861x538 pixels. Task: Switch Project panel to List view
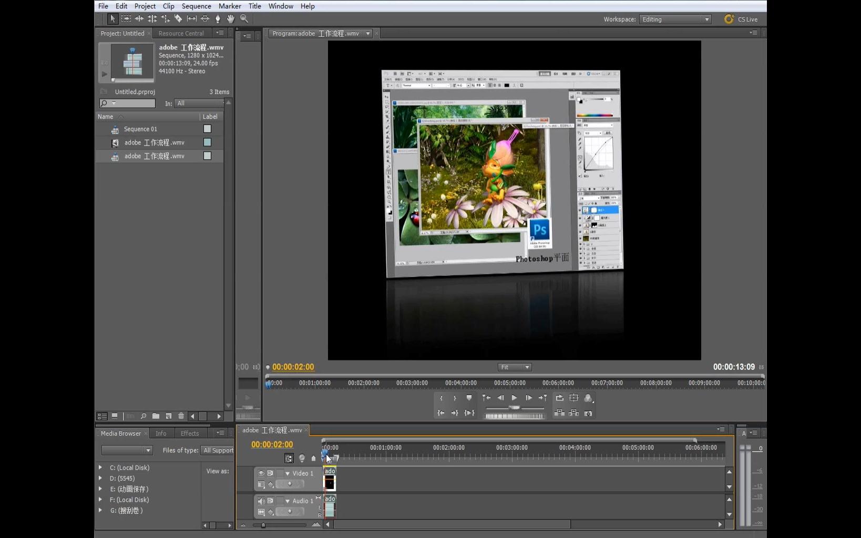click(102, 416)
